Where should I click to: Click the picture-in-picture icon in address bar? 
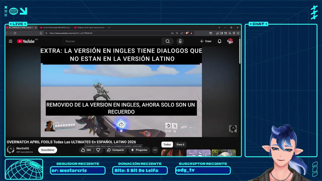[172, 33]
